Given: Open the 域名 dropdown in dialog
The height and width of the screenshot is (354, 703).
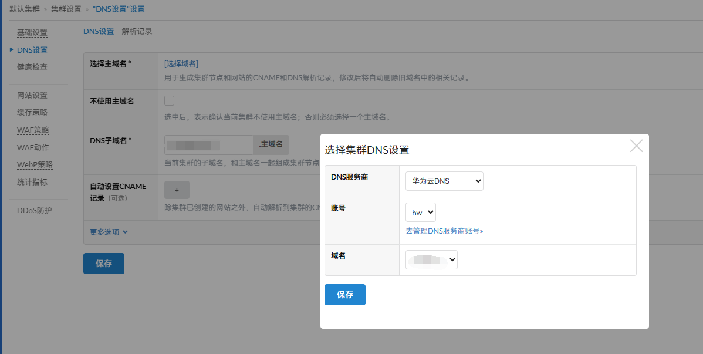Looking at the screenshot, I should coord(431,259).
